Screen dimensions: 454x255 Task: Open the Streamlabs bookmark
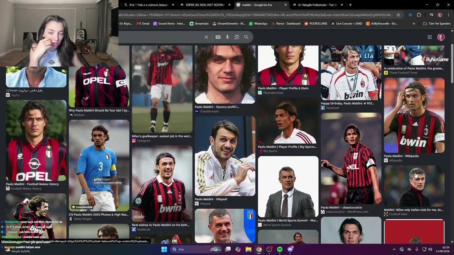(x=199, y=24)
